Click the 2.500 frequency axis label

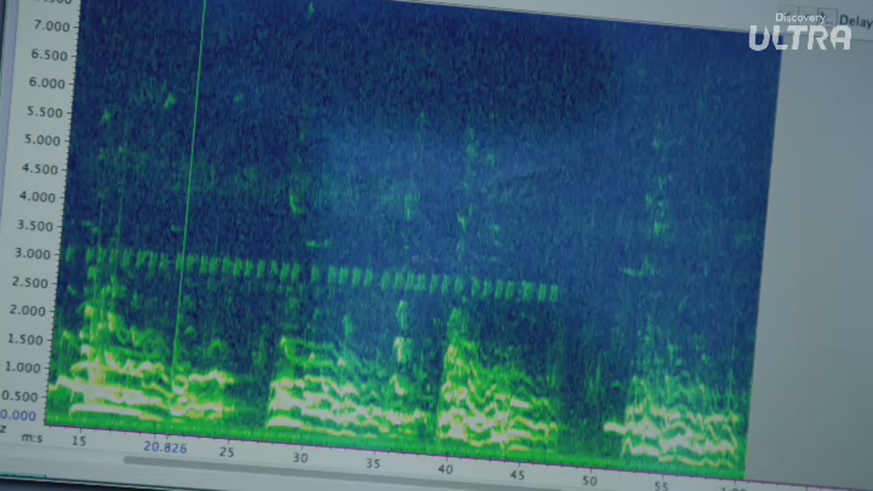31,283
